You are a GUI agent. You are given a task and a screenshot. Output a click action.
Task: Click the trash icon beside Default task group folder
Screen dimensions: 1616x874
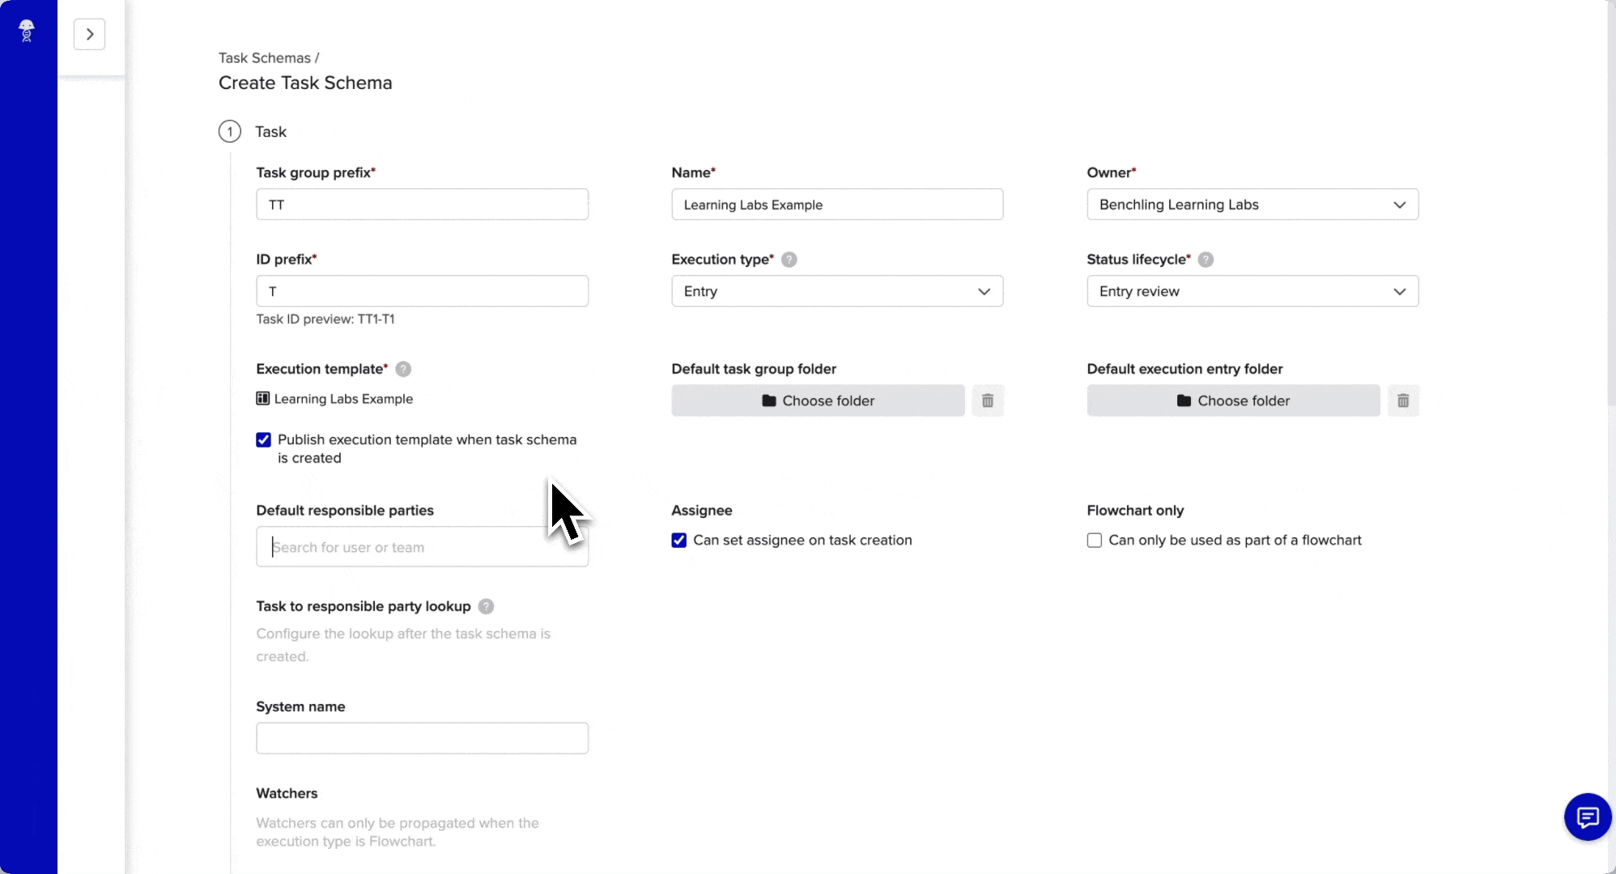988,401
